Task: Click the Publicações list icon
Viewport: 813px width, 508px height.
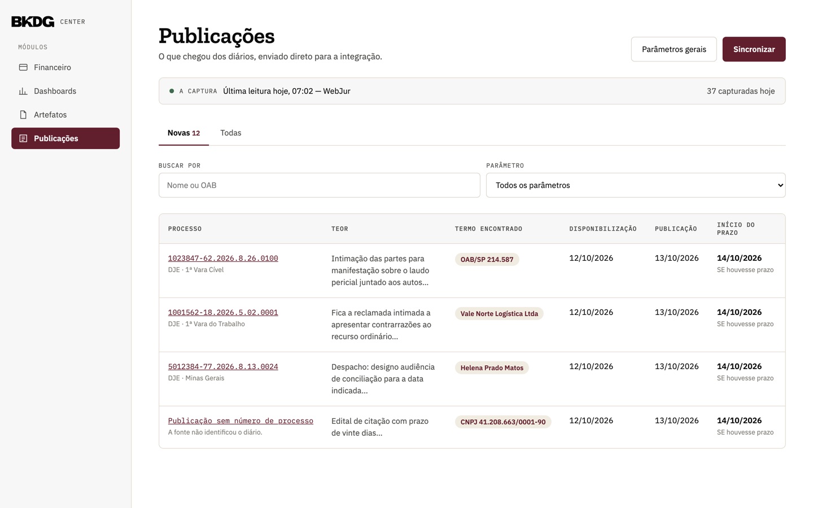Action: pyautogui.click(x=23, y=138)
